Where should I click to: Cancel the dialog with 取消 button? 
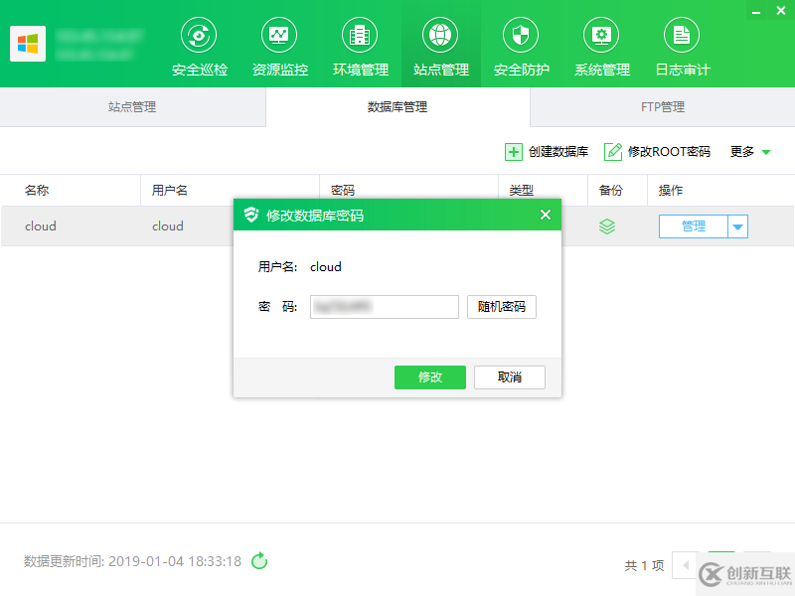tap(510, 377)
